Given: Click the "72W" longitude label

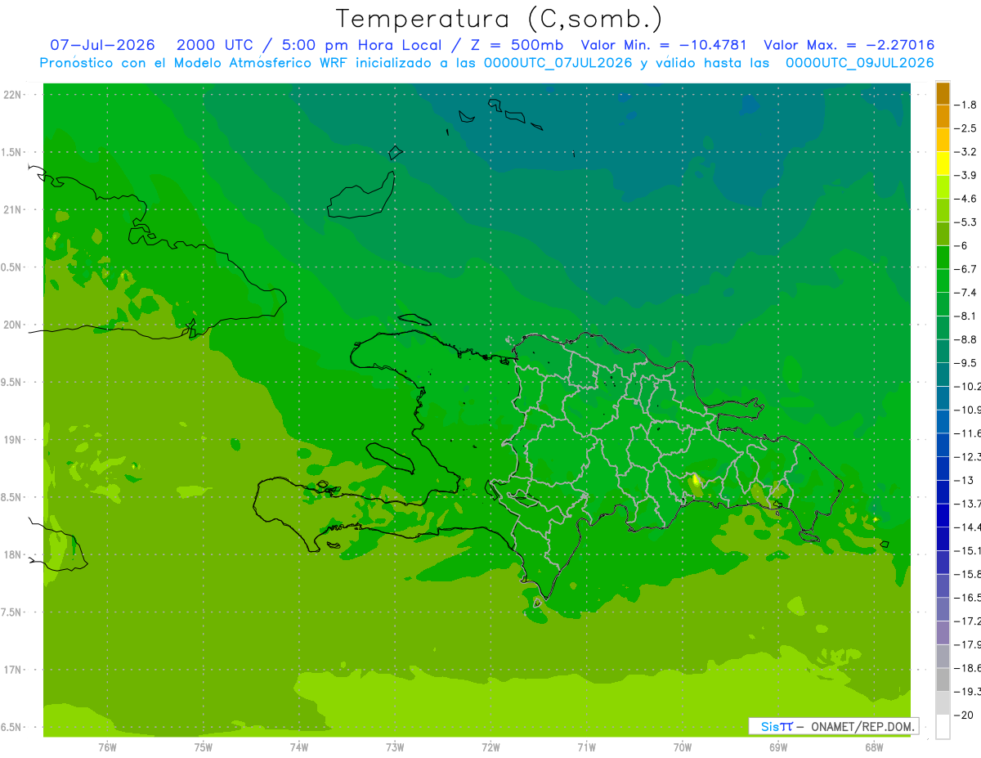Looking at the screenshot, I should [x=490, y=747].
